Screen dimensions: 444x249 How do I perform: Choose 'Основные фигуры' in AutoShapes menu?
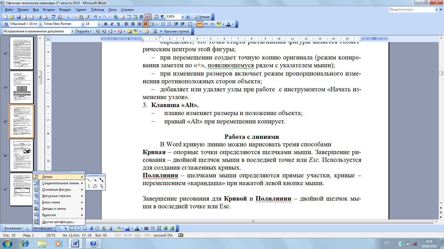tap(59, 190)
